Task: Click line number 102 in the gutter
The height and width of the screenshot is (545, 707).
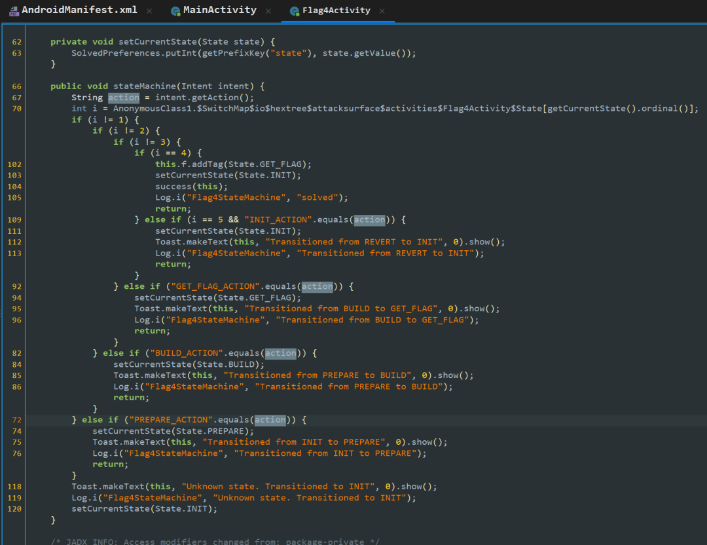Action: (x=14, y=164)
